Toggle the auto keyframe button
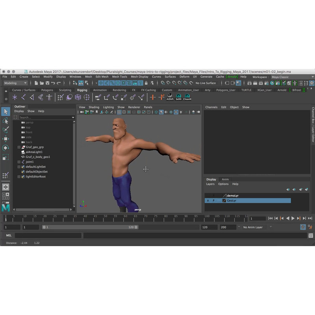This screenshot has width=315, height=315. (x=303, y=227)
